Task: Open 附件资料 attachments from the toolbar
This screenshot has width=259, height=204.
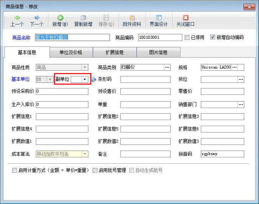Action: point(132,18)
